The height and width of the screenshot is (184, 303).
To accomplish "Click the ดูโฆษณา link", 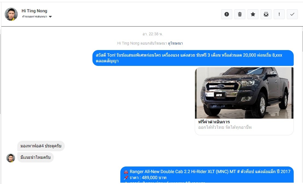I will click(x=175, y=43).
